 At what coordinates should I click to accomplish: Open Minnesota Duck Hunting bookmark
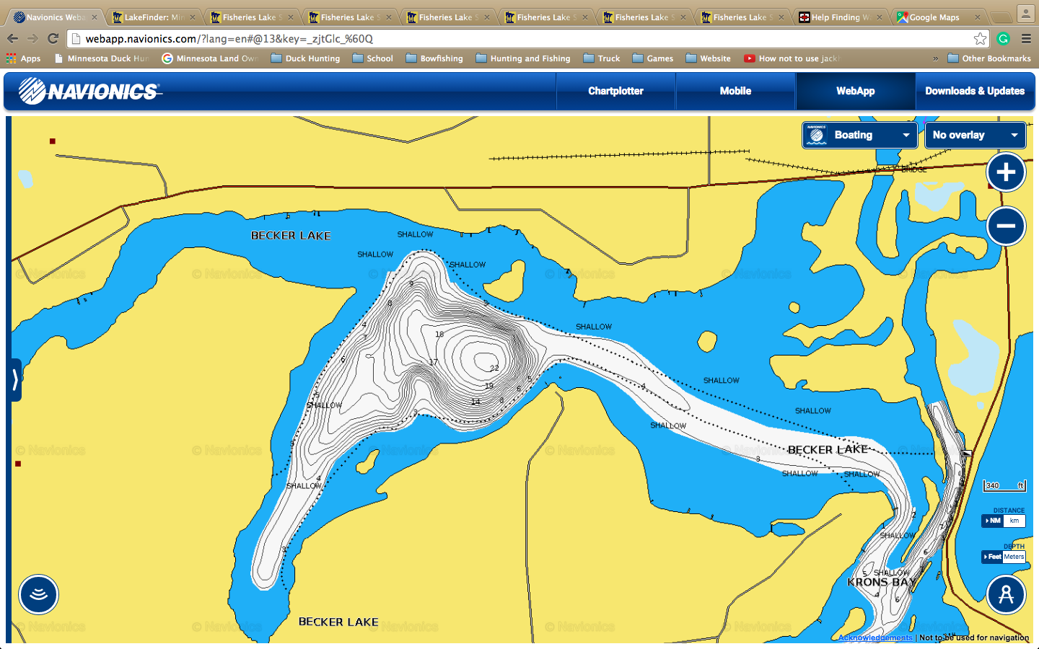(x=102, y=58)
